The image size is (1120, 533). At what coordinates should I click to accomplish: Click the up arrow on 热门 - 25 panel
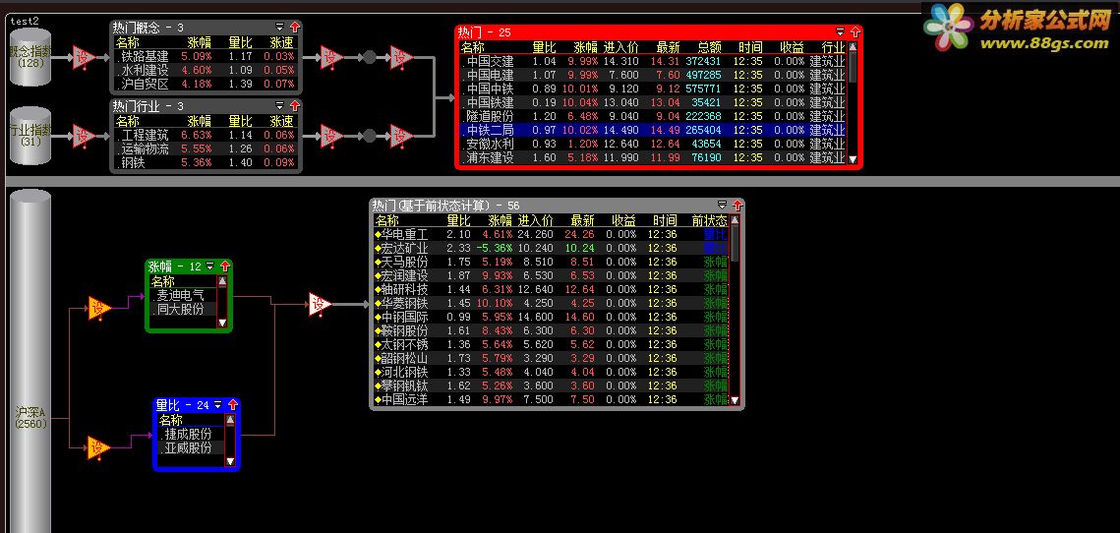[x=855, y=32]
